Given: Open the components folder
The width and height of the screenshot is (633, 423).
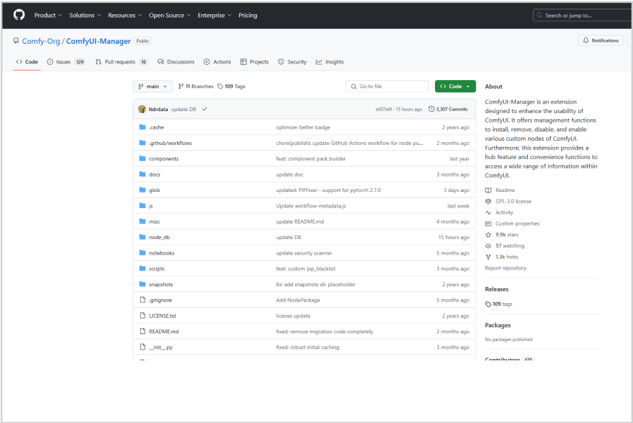Looking at the screenshot, I should (164, 159).
